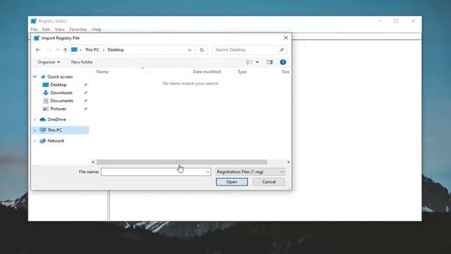Viewport: 451px width, 254px height.
Task: Click Desktop in the address path
Action: coord(116,50)
